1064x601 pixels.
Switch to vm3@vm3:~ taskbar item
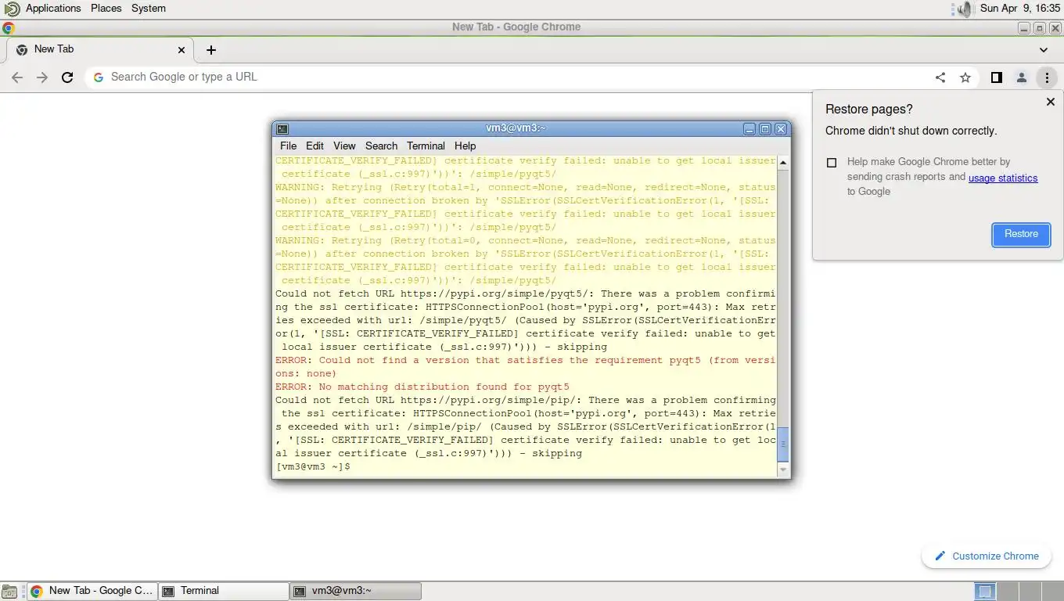[x=356, y=591]
